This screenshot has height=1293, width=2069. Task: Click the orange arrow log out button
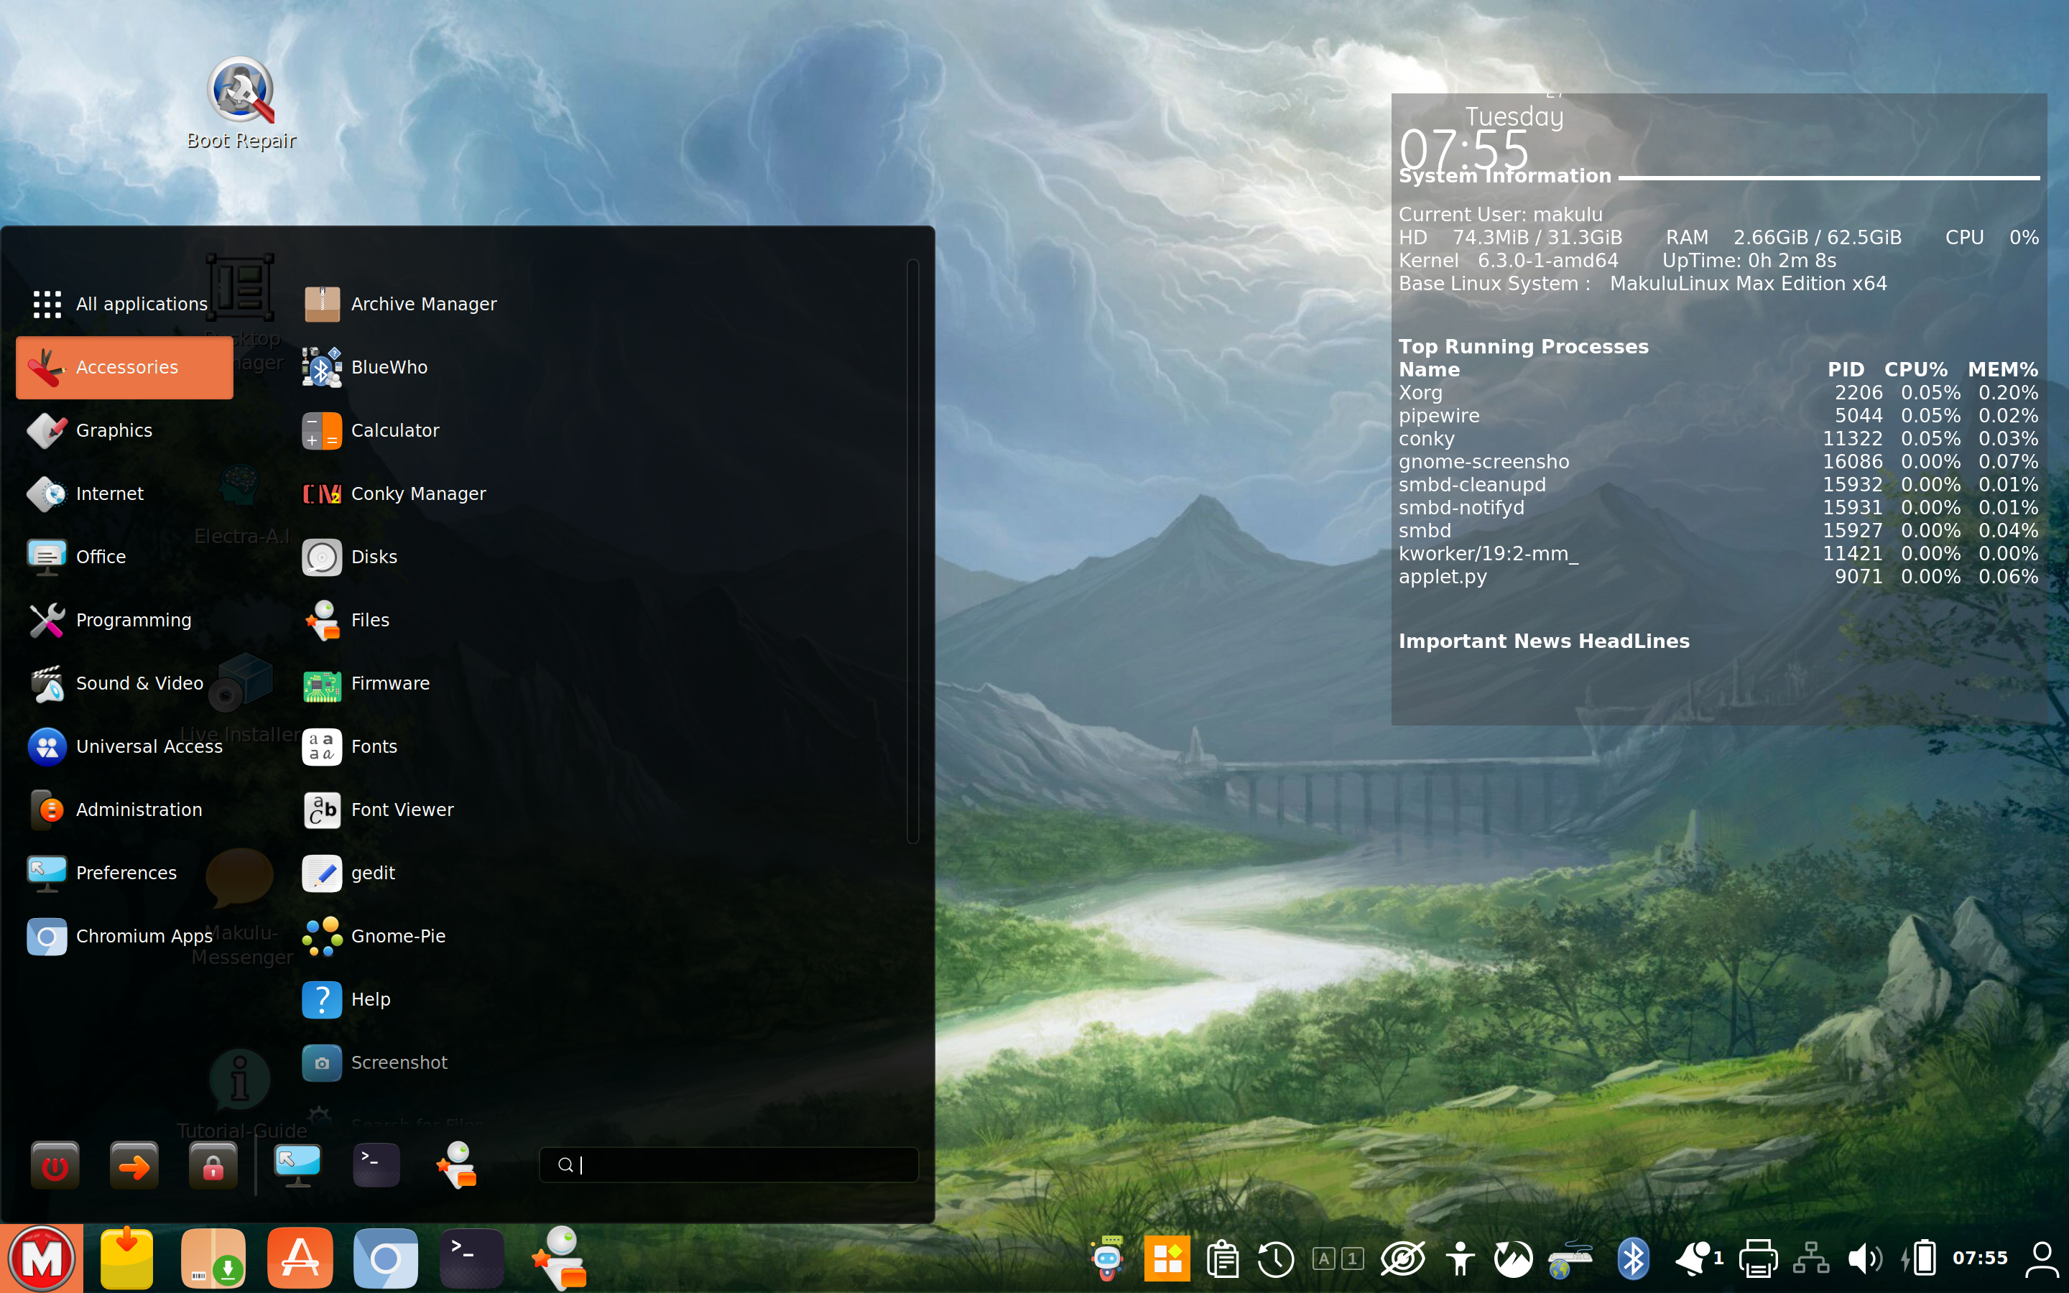[x=134, y=1164]
